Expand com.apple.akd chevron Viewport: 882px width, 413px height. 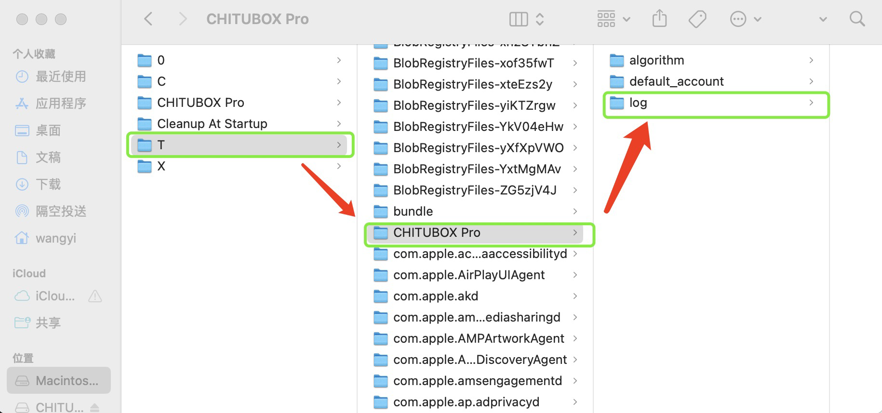click(575, 296)
